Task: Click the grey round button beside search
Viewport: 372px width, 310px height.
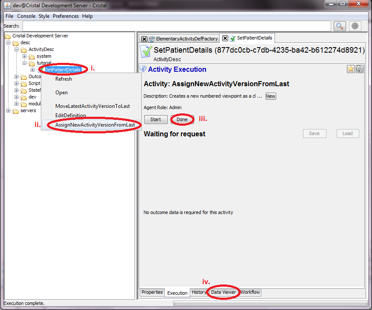Action: coord(355,26)
